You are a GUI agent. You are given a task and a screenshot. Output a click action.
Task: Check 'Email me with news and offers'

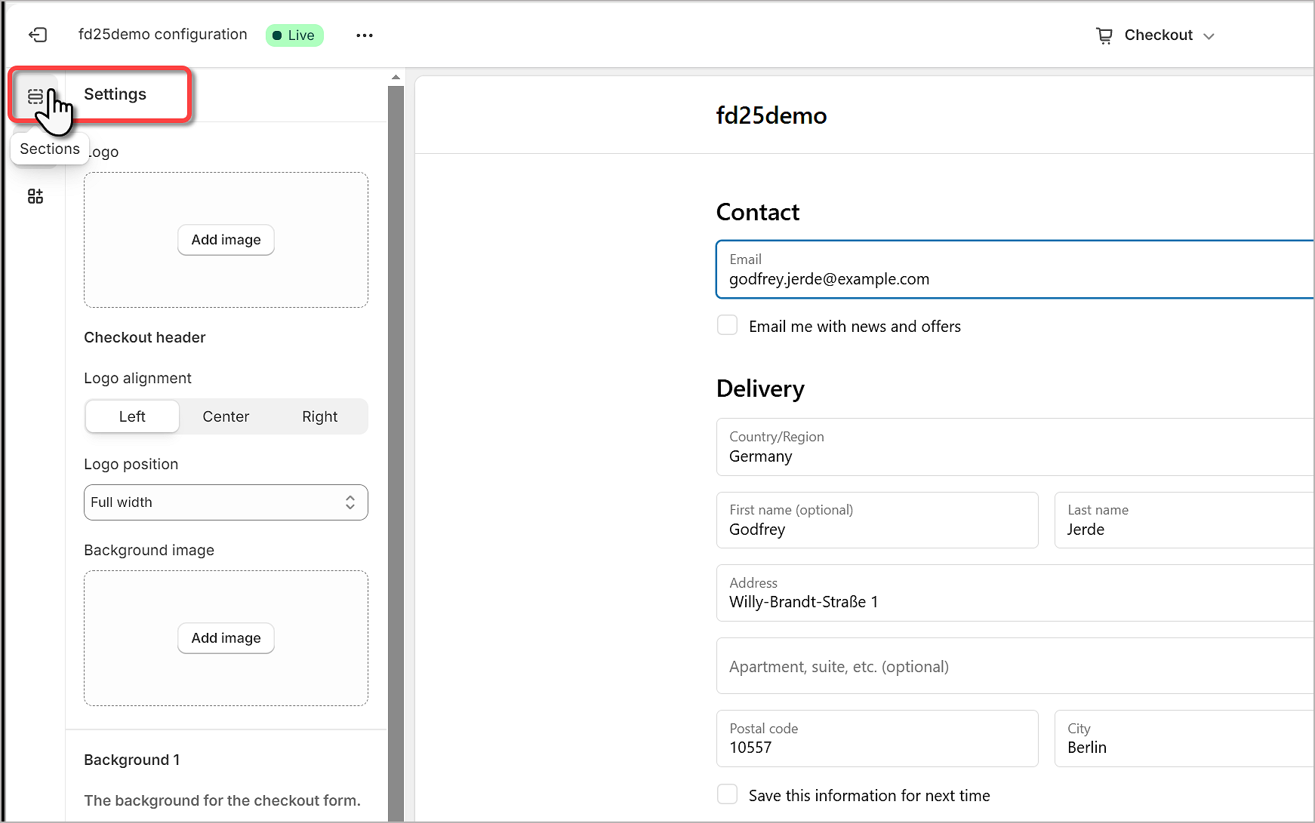(727, 325)
